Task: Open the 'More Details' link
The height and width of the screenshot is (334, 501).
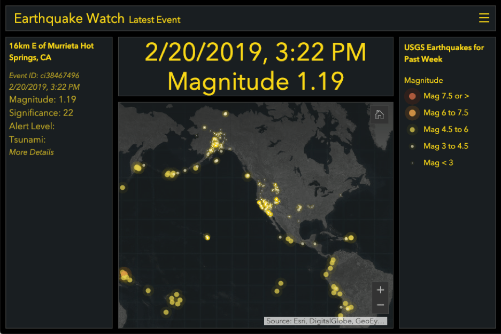Action: [31, 152]
